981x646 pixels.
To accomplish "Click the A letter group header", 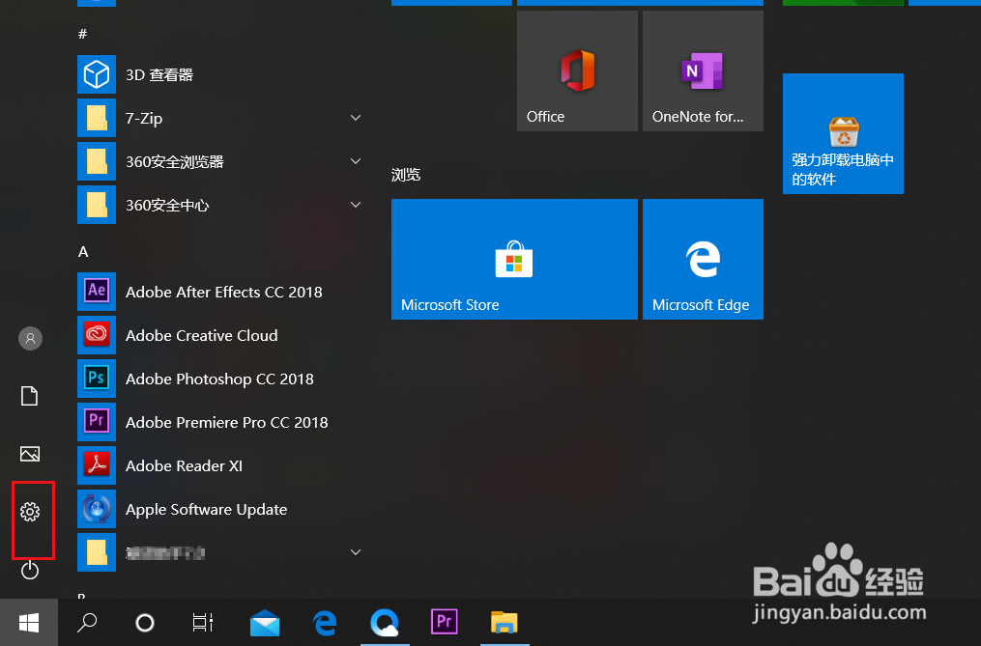I will coord(83,251).
